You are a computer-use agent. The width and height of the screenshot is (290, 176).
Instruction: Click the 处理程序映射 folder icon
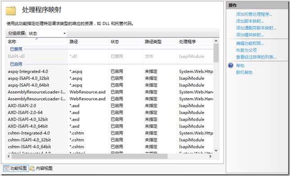pyautogui.click(x=10, y=10)
